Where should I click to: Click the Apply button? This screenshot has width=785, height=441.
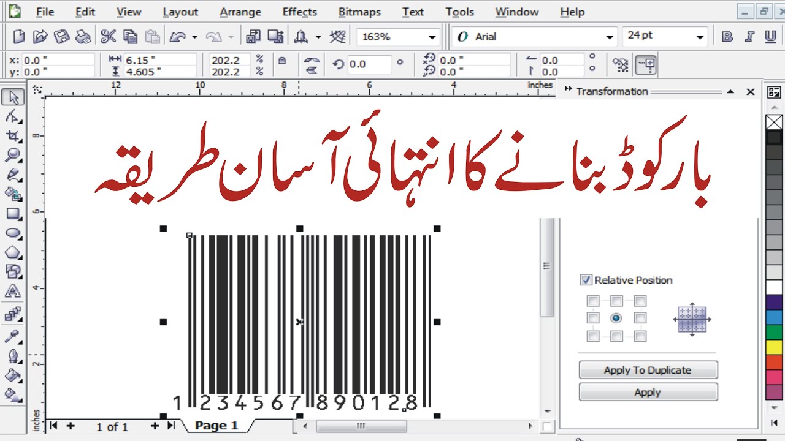tap(648, 392)
